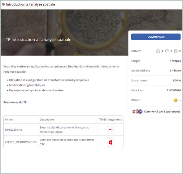
Task: Click bullet 'Modifications géométriques'
Action: (27, 85)
